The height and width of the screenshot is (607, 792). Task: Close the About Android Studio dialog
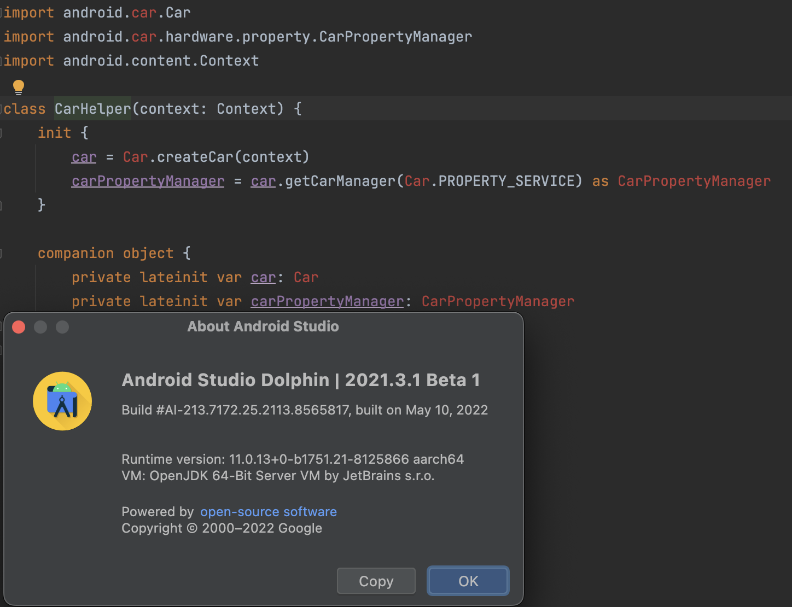19,327
